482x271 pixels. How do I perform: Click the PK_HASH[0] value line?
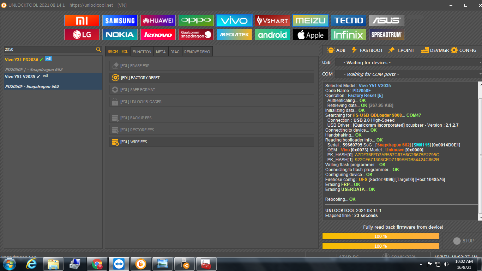383,155
